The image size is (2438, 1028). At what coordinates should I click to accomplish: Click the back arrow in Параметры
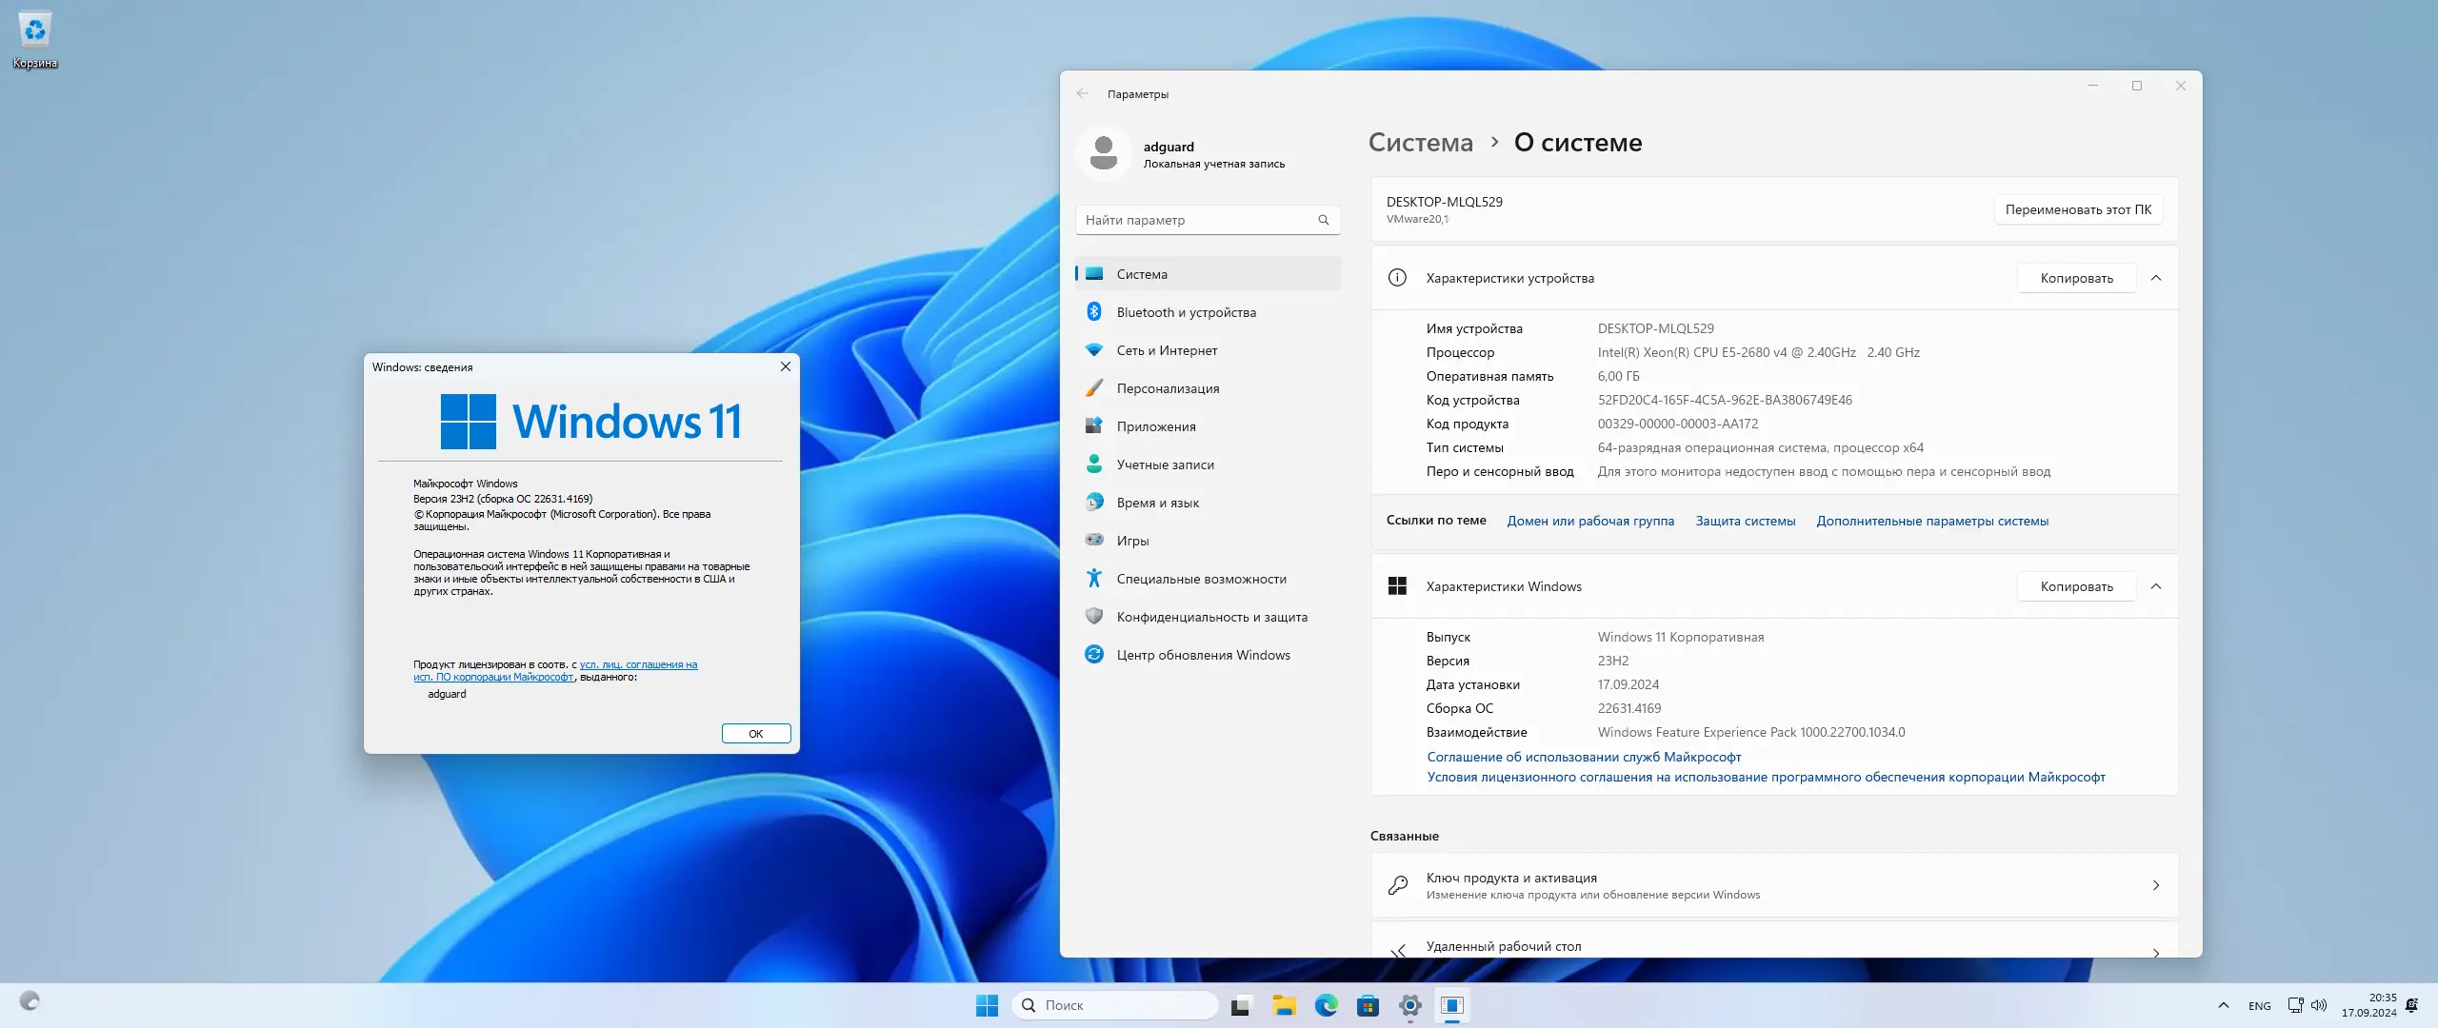pos(1083,93)
